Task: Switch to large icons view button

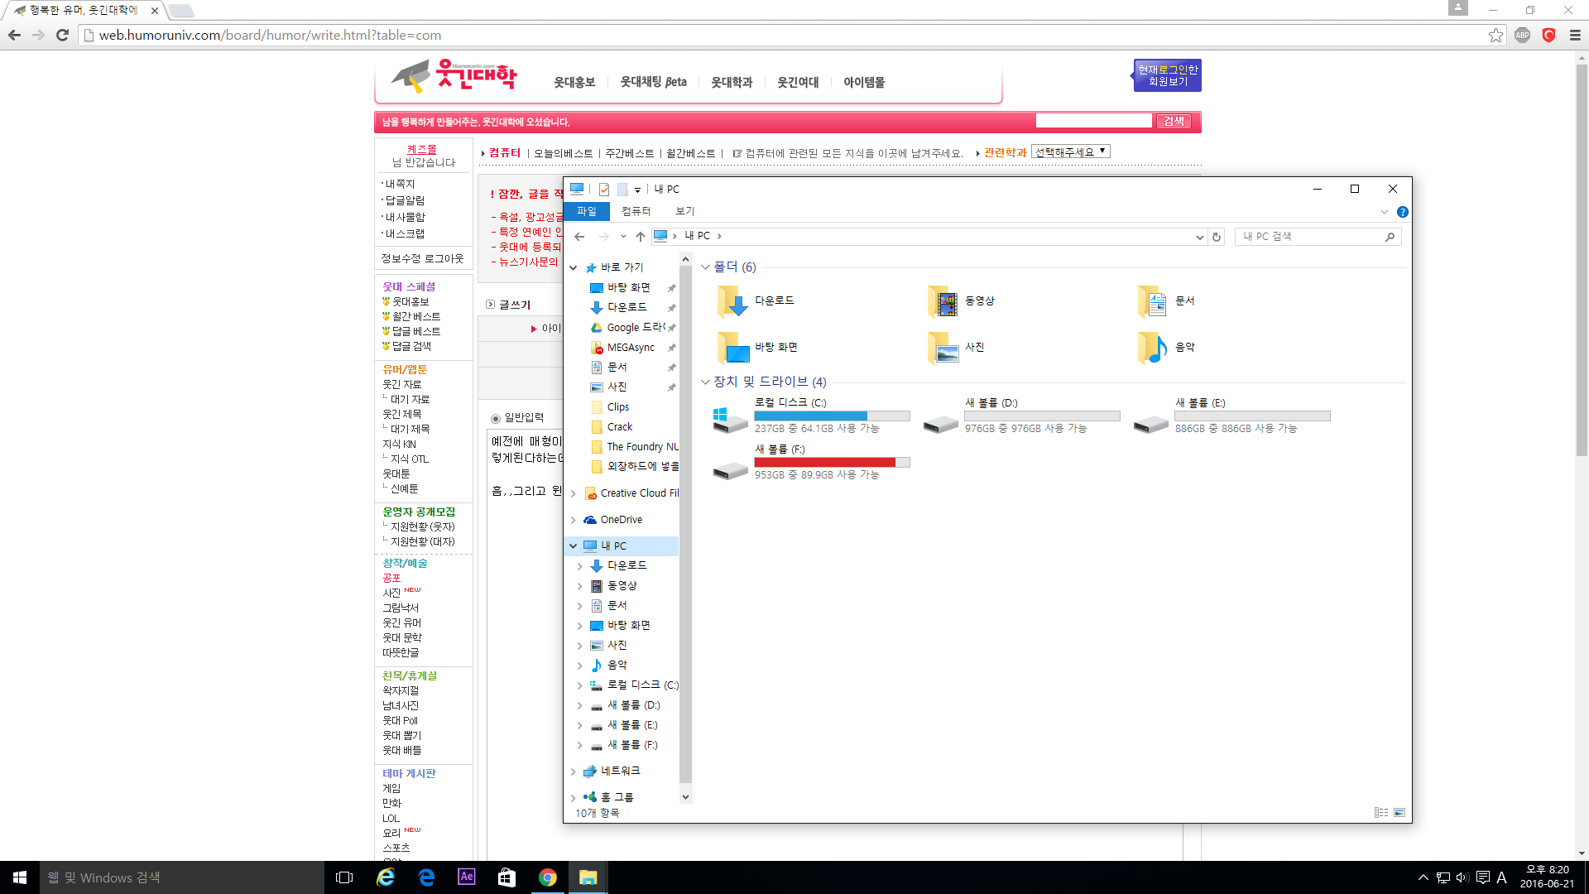Action: [x=1399, y=813]
